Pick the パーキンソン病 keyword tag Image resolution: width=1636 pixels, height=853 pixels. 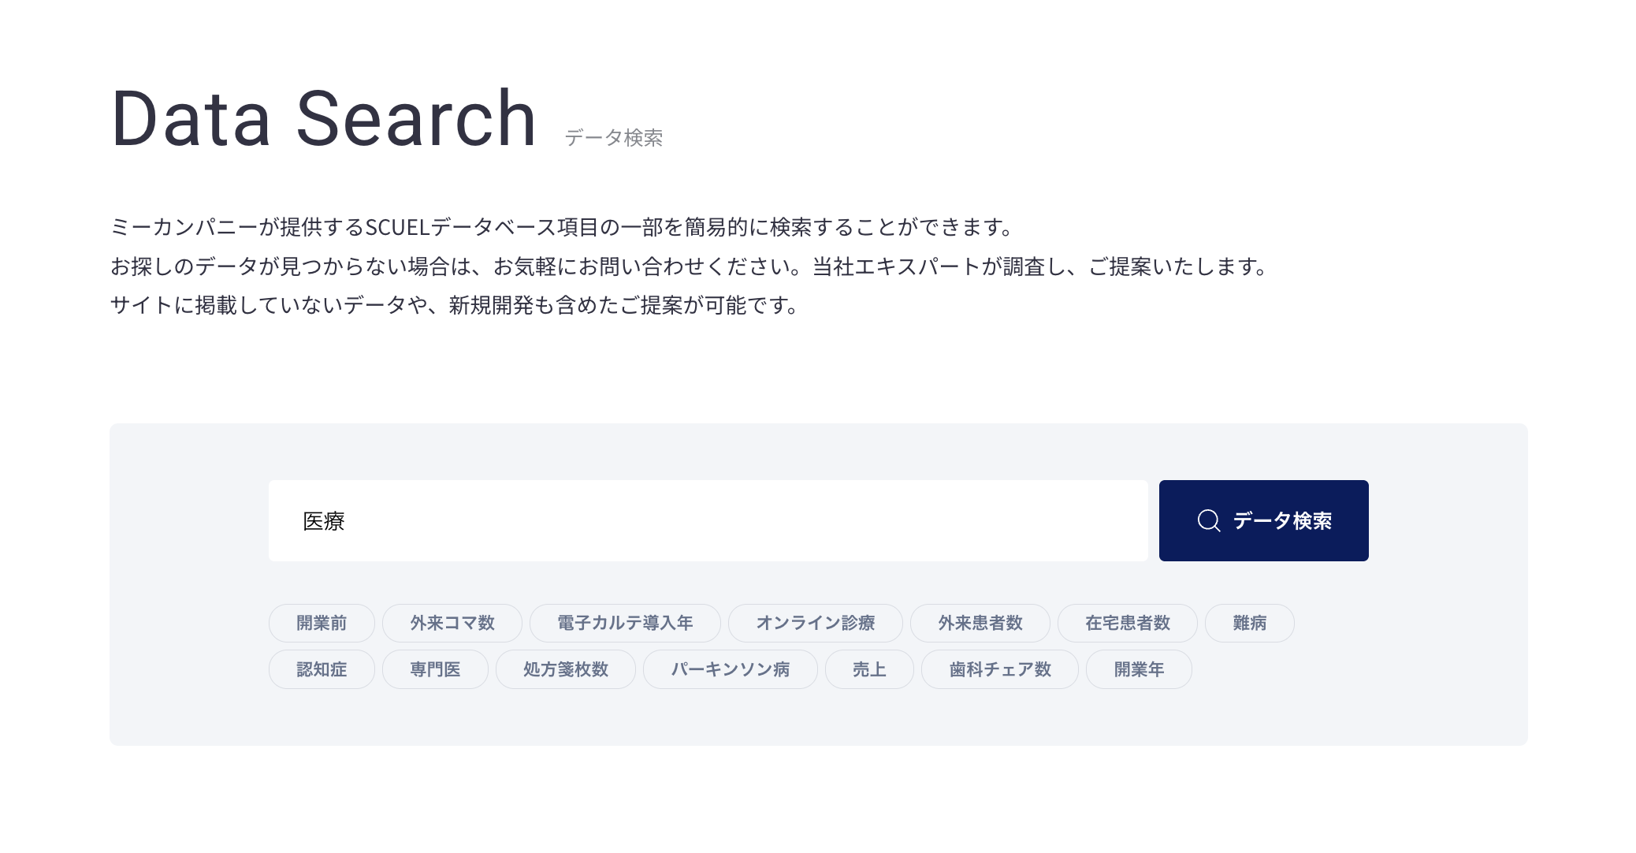pyautogui.click(x=730, y=669)
